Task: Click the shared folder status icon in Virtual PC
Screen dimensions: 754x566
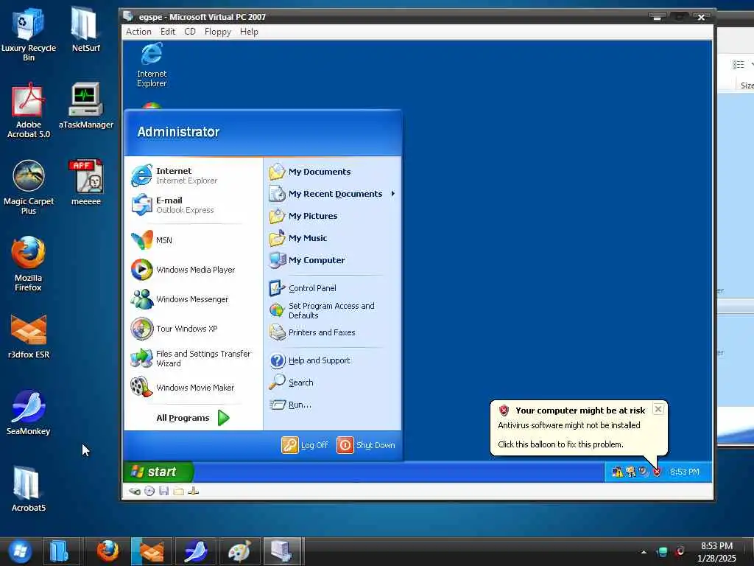Action: point(178,492)
